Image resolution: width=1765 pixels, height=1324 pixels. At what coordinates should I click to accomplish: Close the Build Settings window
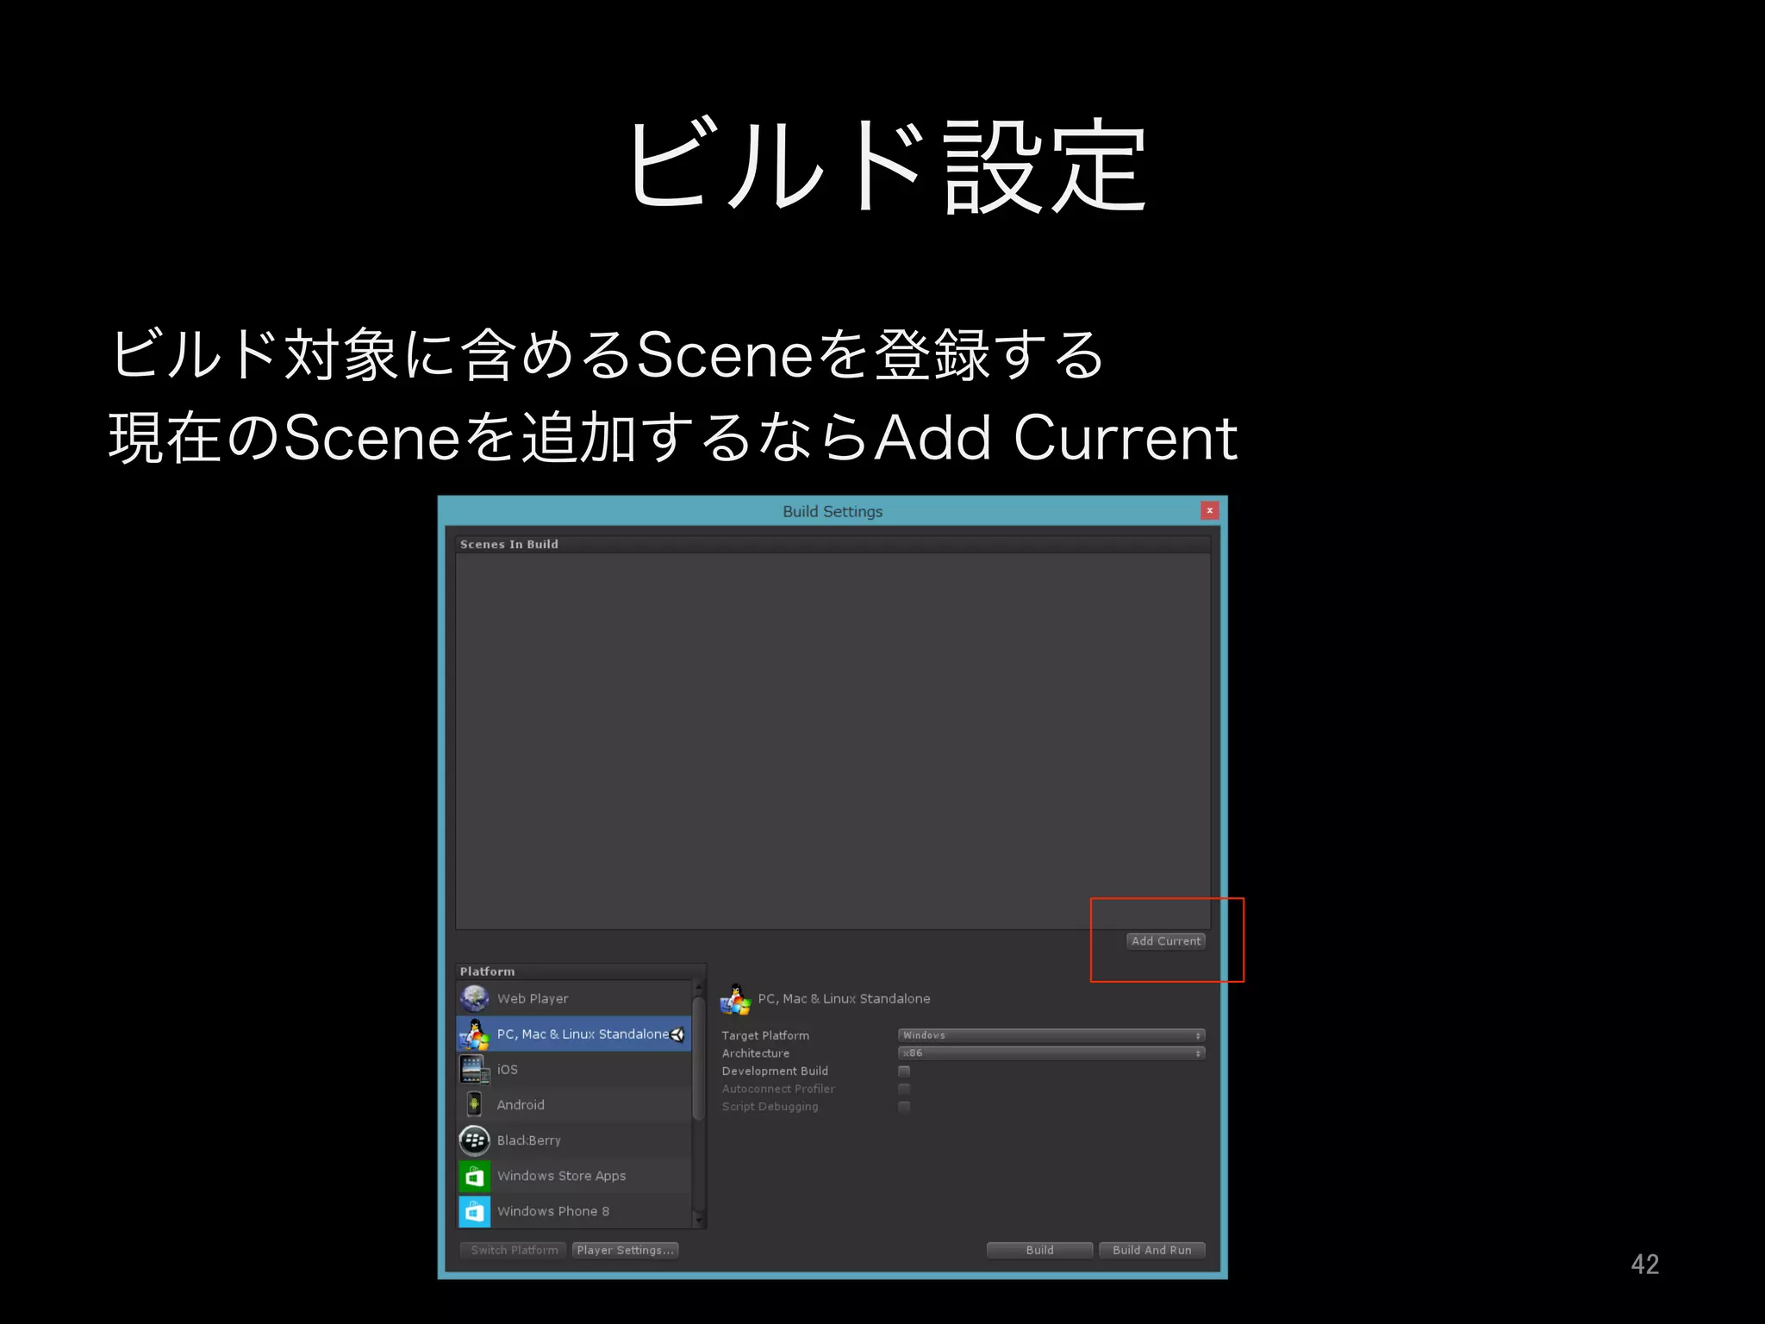click(x=1210, y=510)
